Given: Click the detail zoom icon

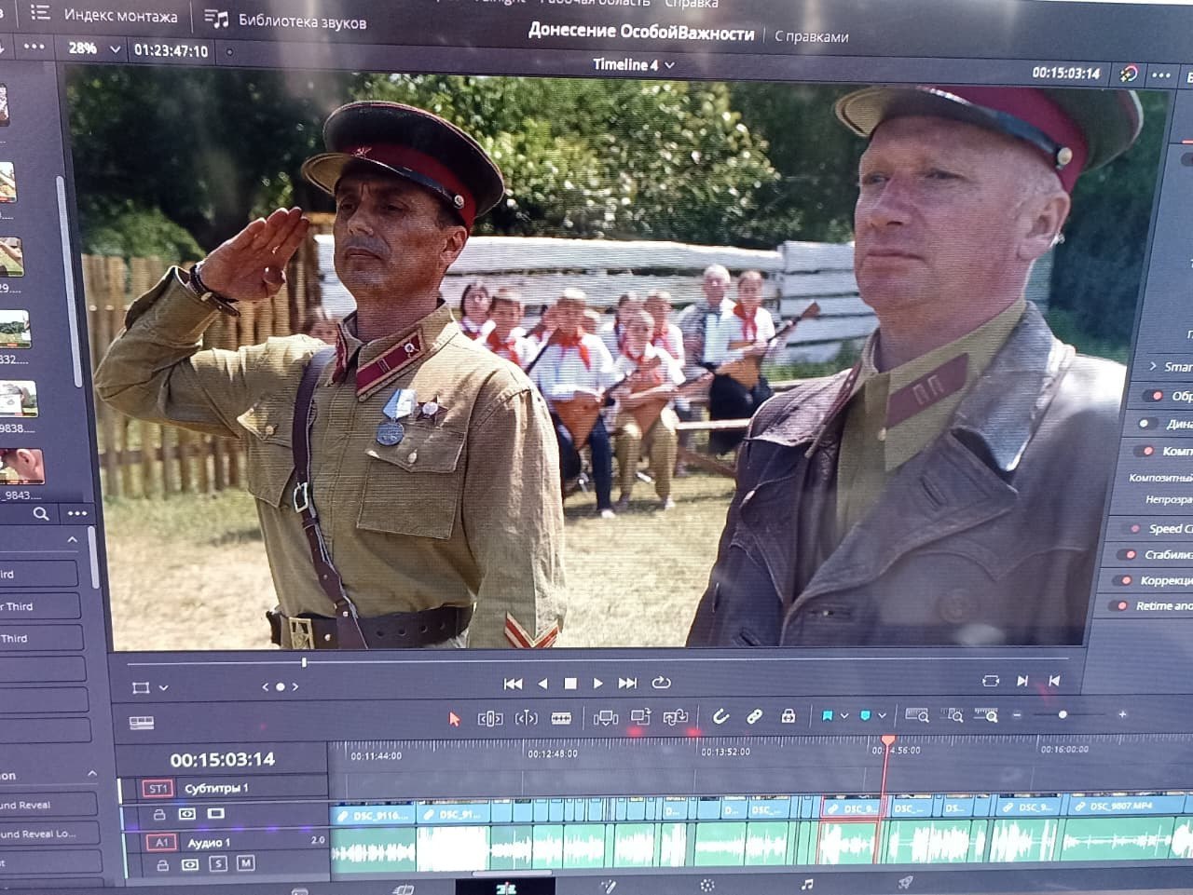Looking at the screenshot, I should 953,715.
